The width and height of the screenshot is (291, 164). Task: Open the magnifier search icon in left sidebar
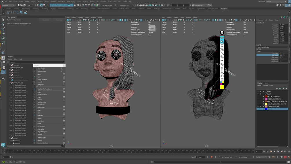point(3,78)
